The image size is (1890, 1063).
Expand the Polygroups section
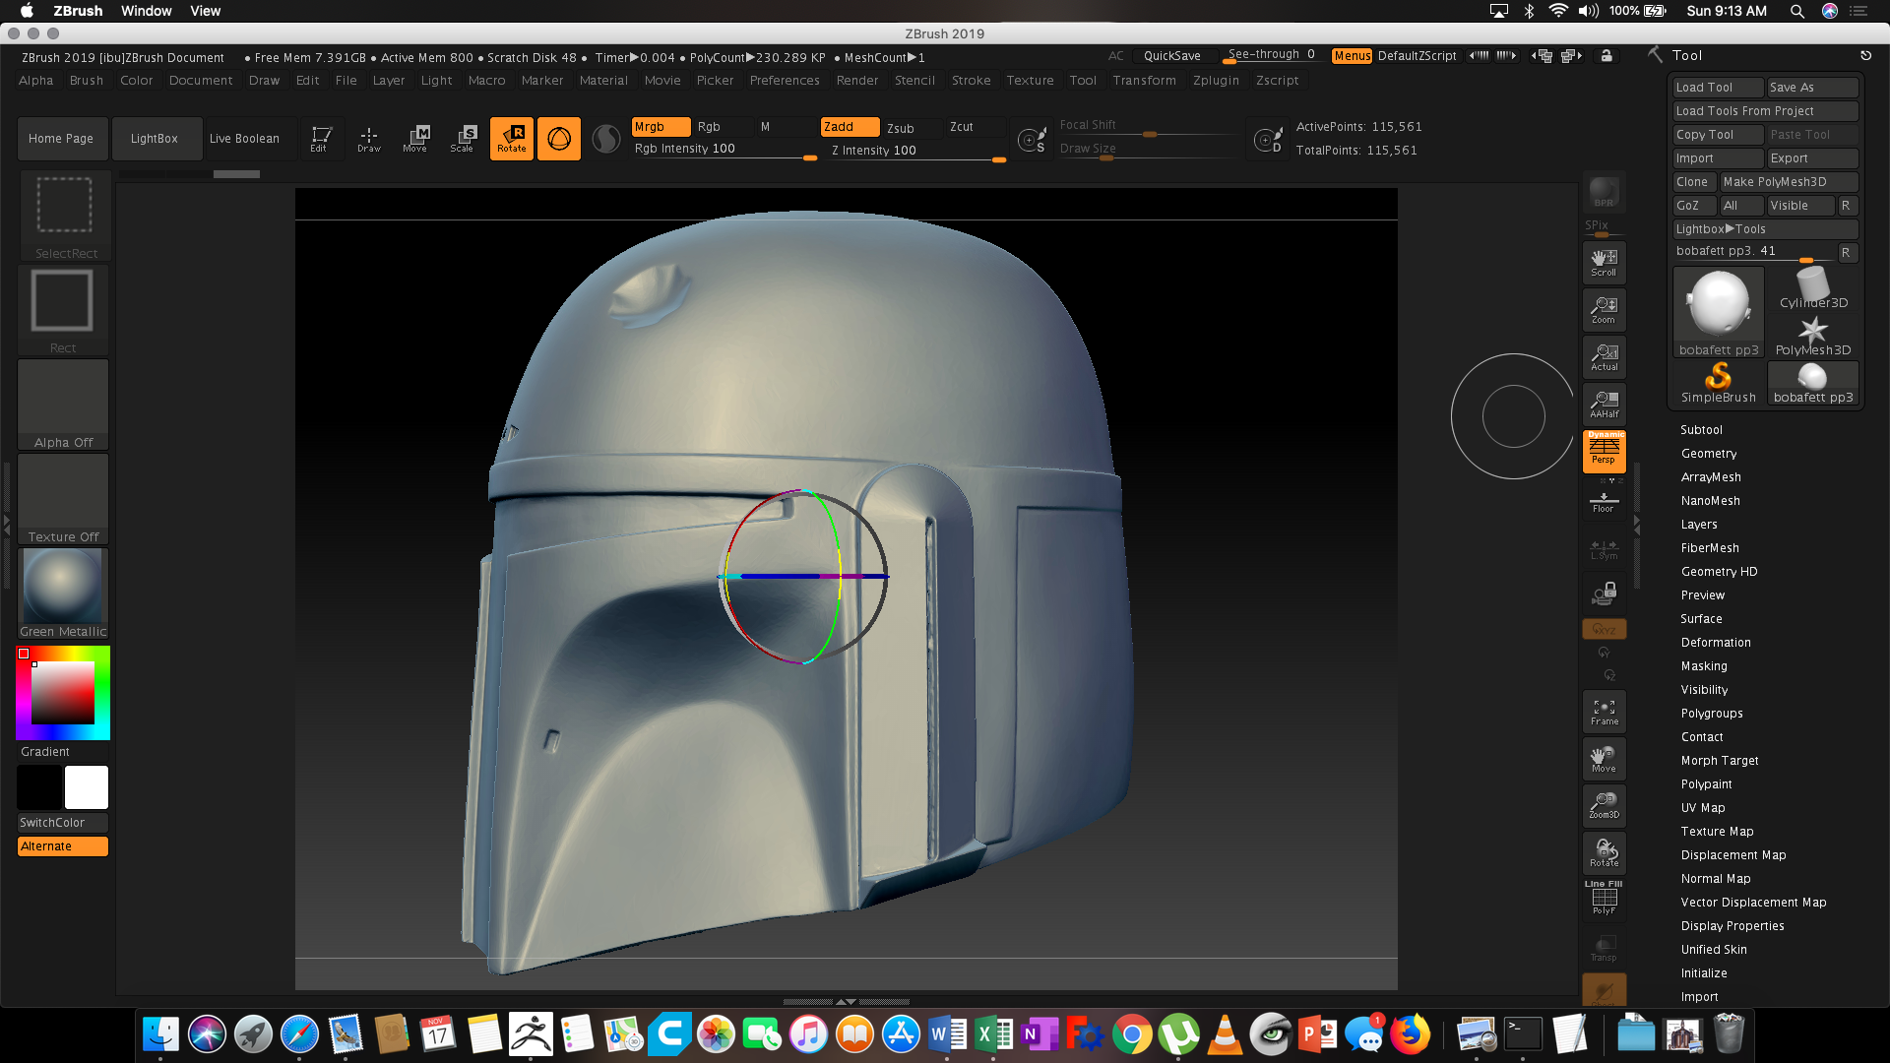point(1712,714)
